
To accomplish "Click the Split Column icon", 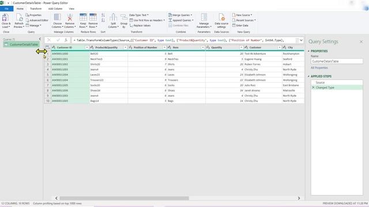I will [113, 18].
